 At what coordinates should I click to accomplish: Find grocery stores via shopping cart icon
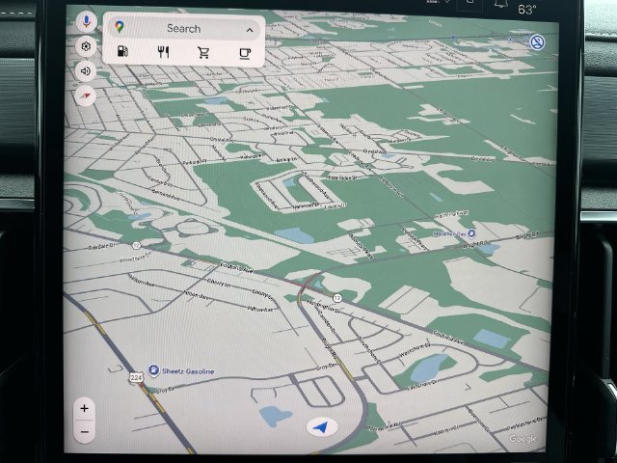click(203, 53)
